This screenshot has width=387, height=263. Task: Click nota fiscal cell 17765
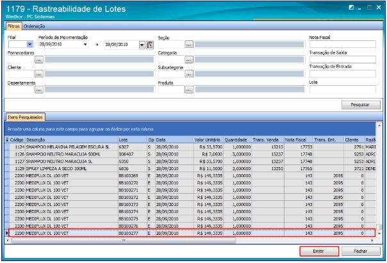299,168
